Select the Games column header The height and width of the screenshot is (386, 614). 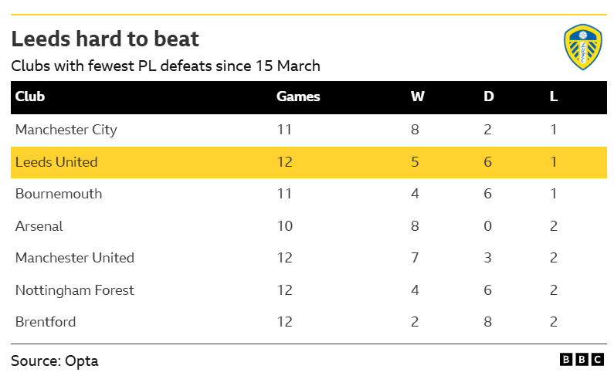(298, 96)
